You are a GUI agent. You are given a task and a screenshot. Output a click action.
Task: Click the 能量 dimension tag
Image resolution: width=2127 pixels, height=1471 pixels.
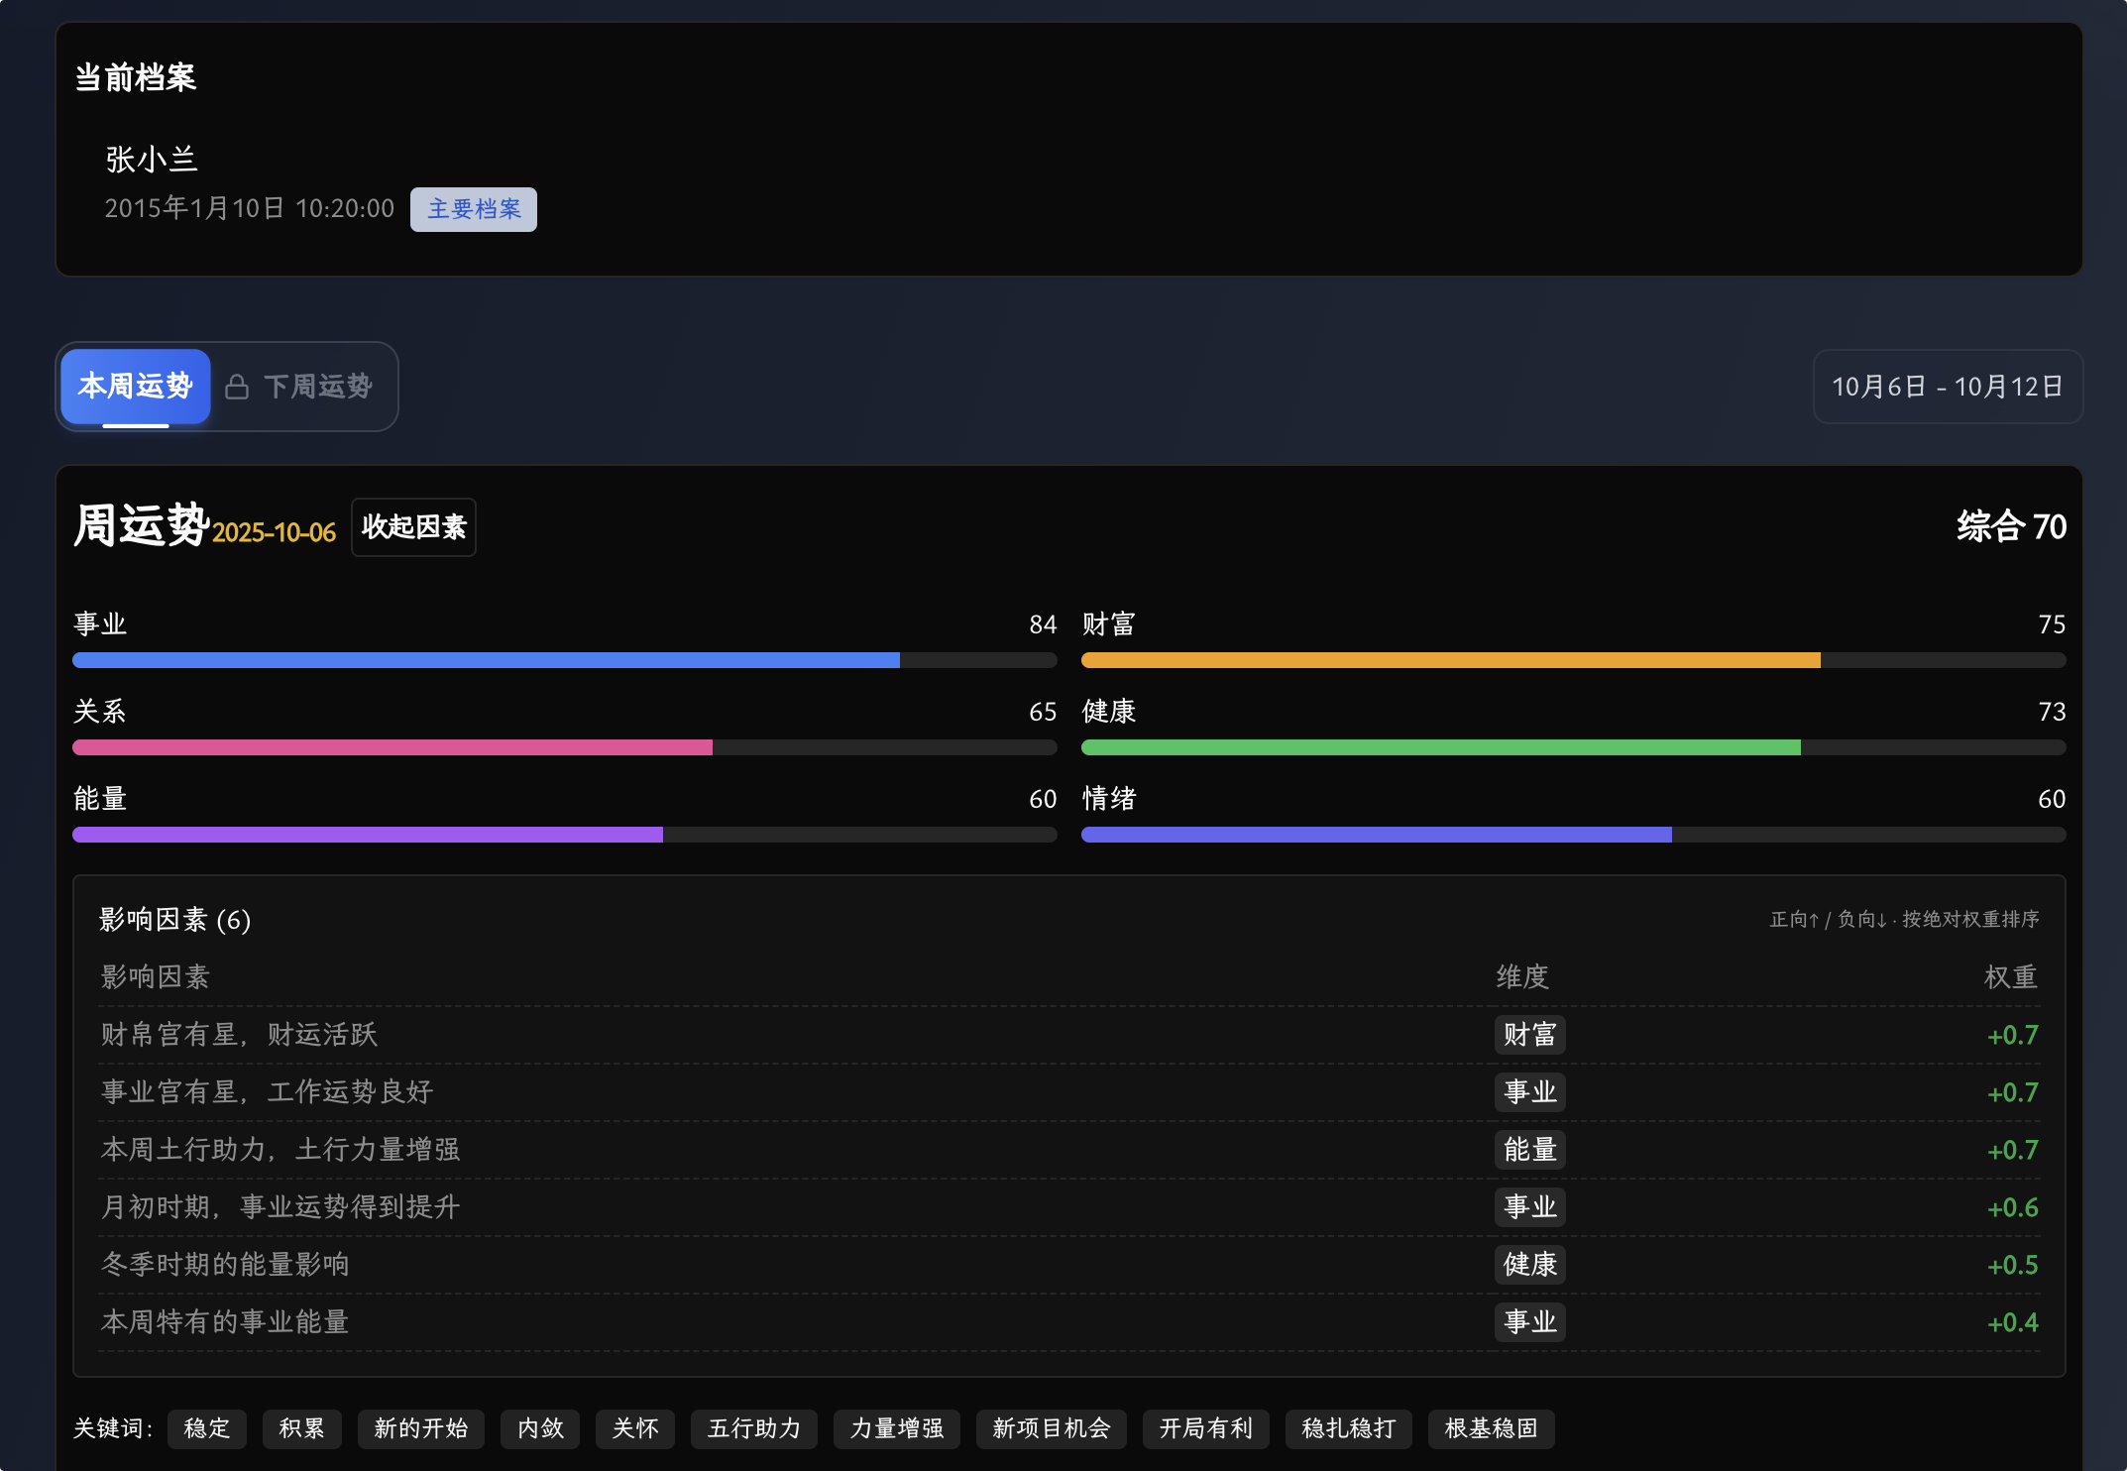coord(1529,1150)
